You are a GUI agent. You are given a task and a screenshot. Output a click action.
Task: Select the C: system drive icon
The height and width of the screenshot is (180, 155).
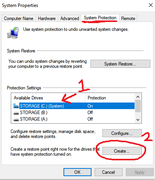pos(16,106)
